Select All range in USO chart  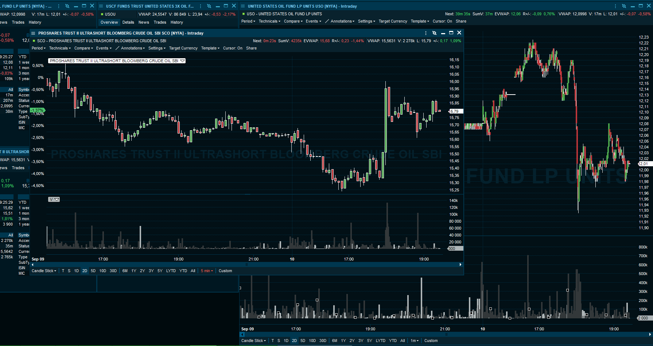[403, 341]
